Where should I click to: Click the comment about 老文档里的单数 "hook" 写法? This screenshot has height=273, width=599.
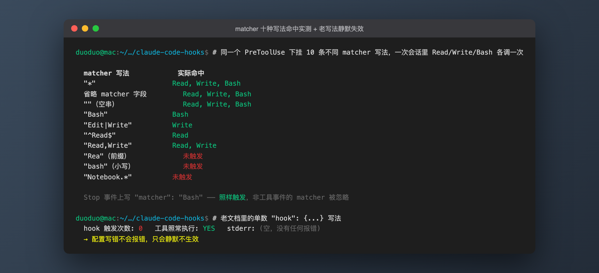click(277, 218)
